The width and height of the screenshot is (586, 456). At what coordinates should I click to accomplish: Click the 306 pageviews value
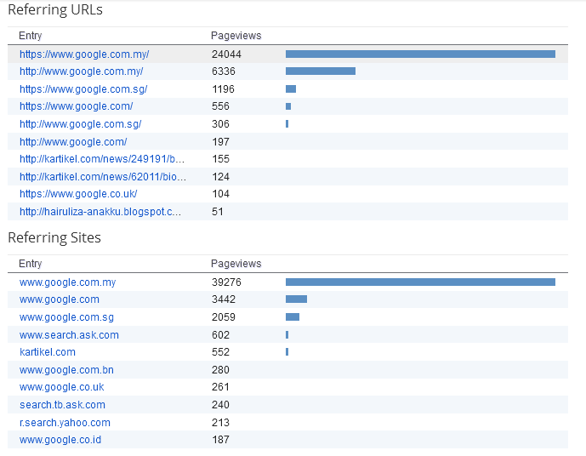[x=220, y=124]
